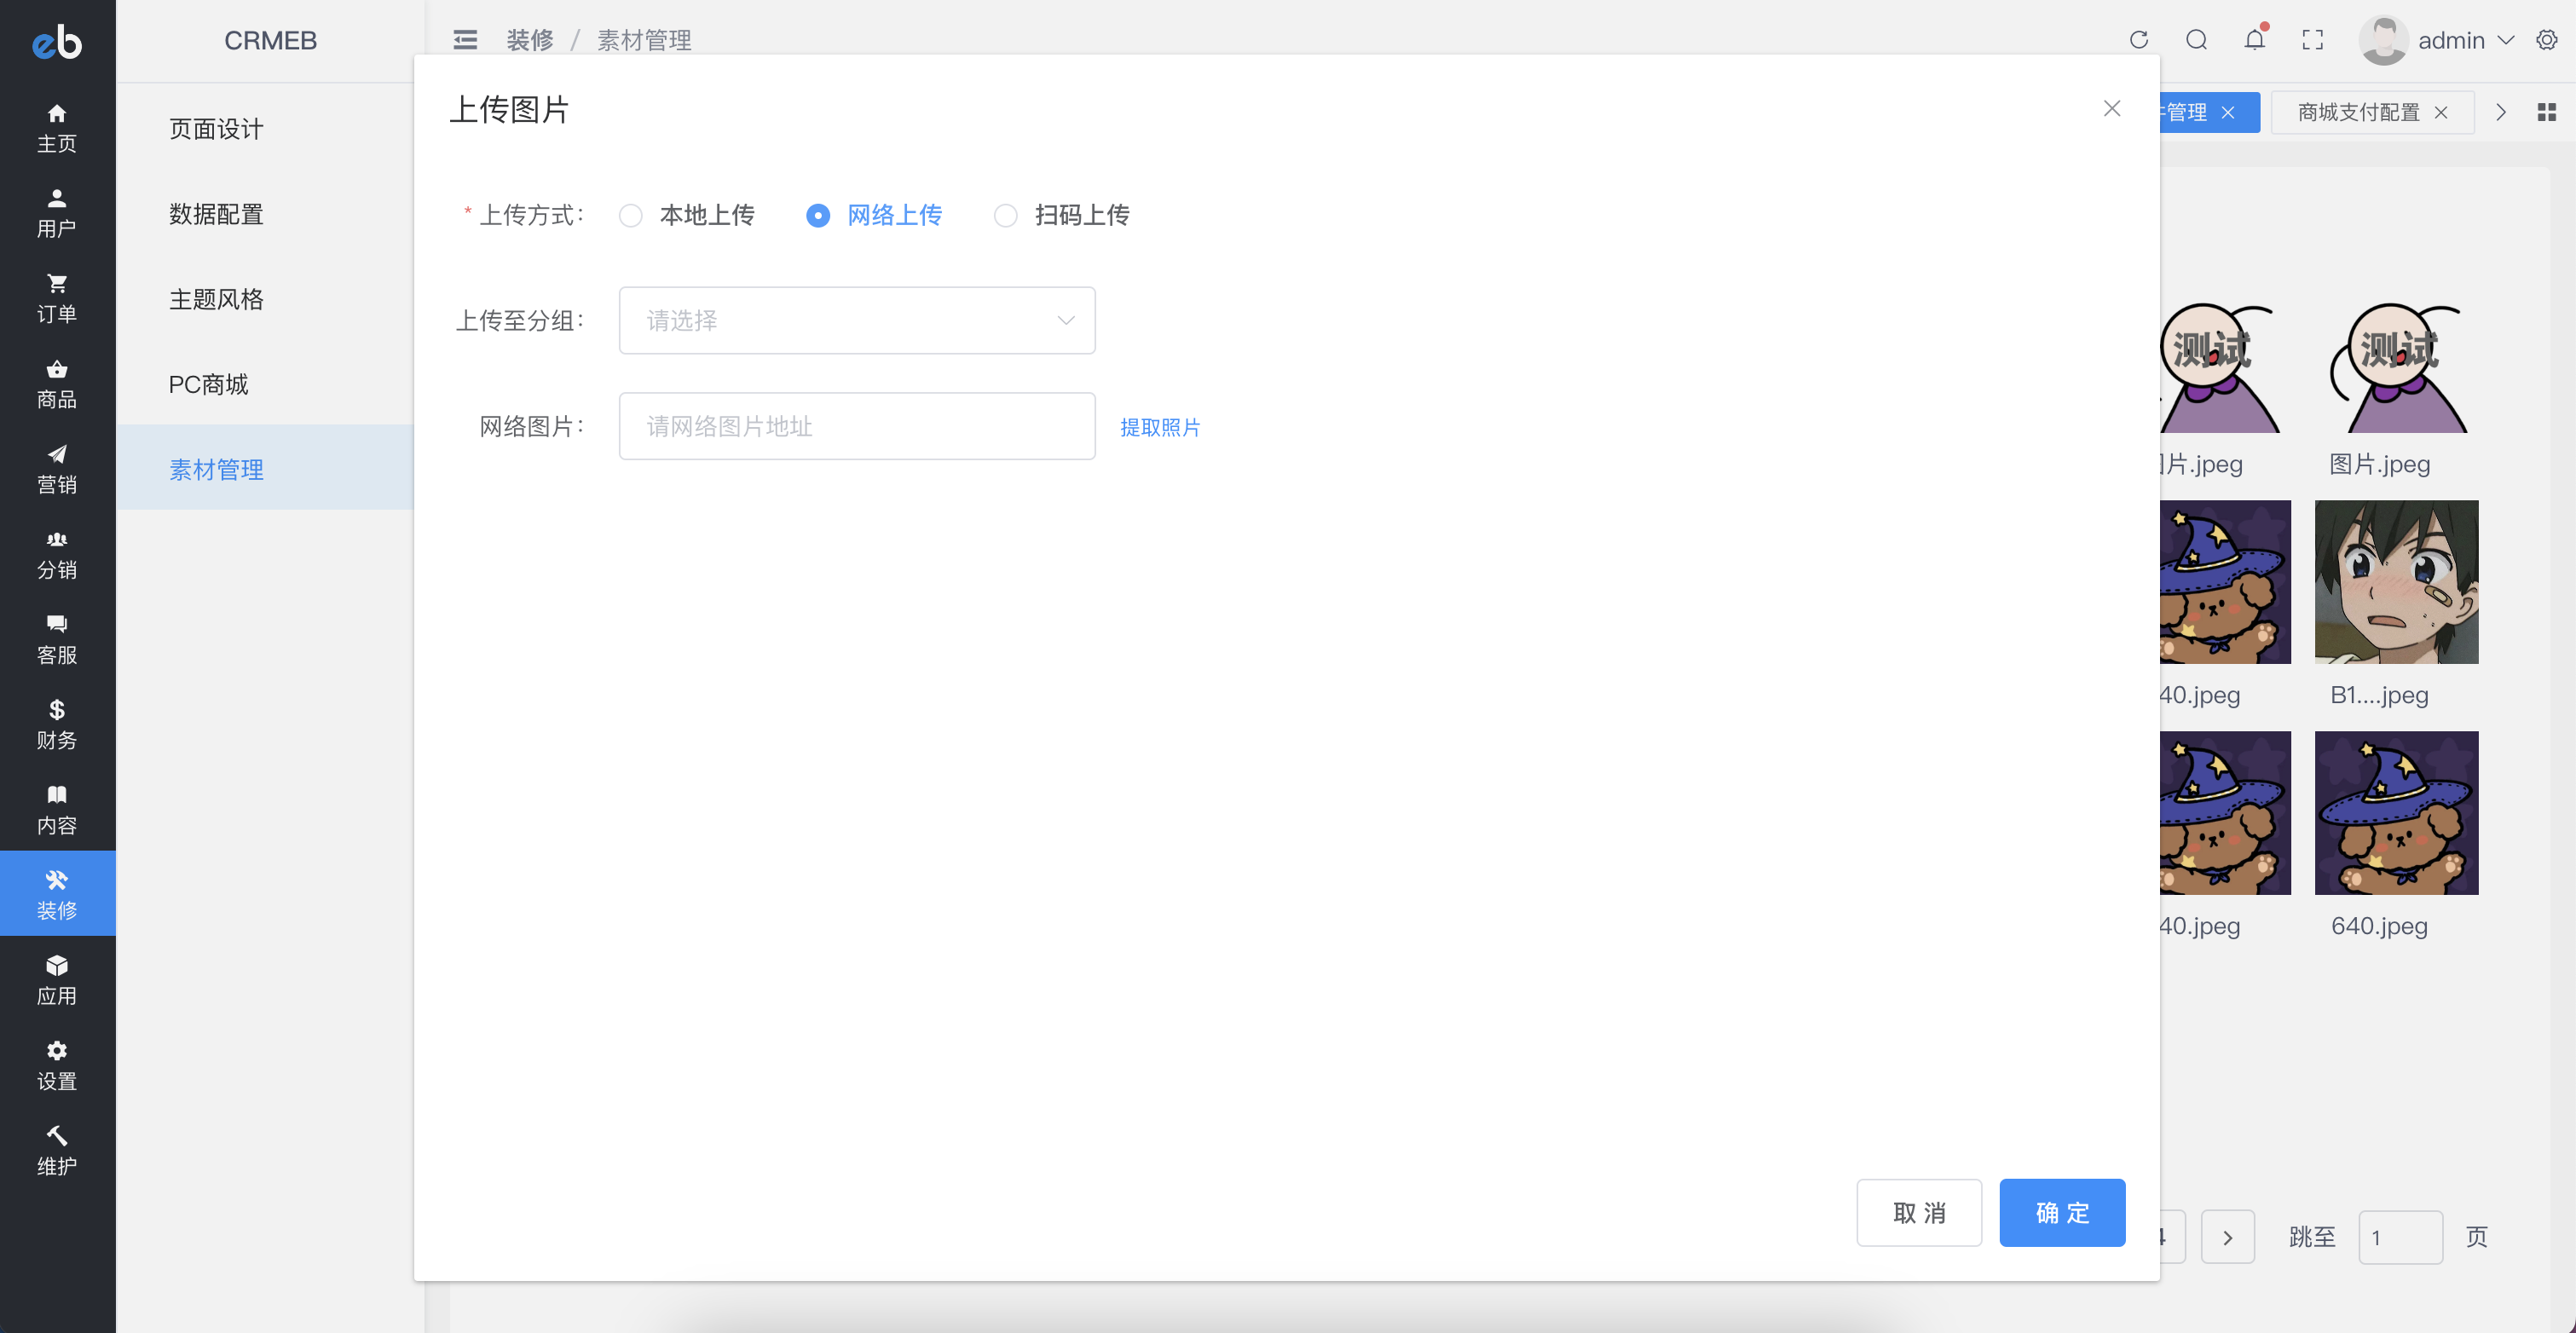2576x1333 pixels.
Task: Confirm the upload with 确定 button
Action: [2062, 1212]
